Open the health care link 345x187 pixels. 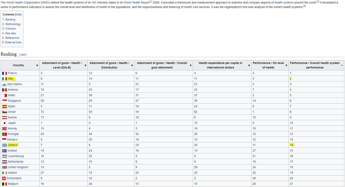pos(192,7)
